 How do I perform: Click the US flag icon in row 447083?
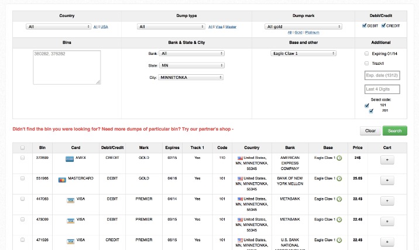(240, 199)
